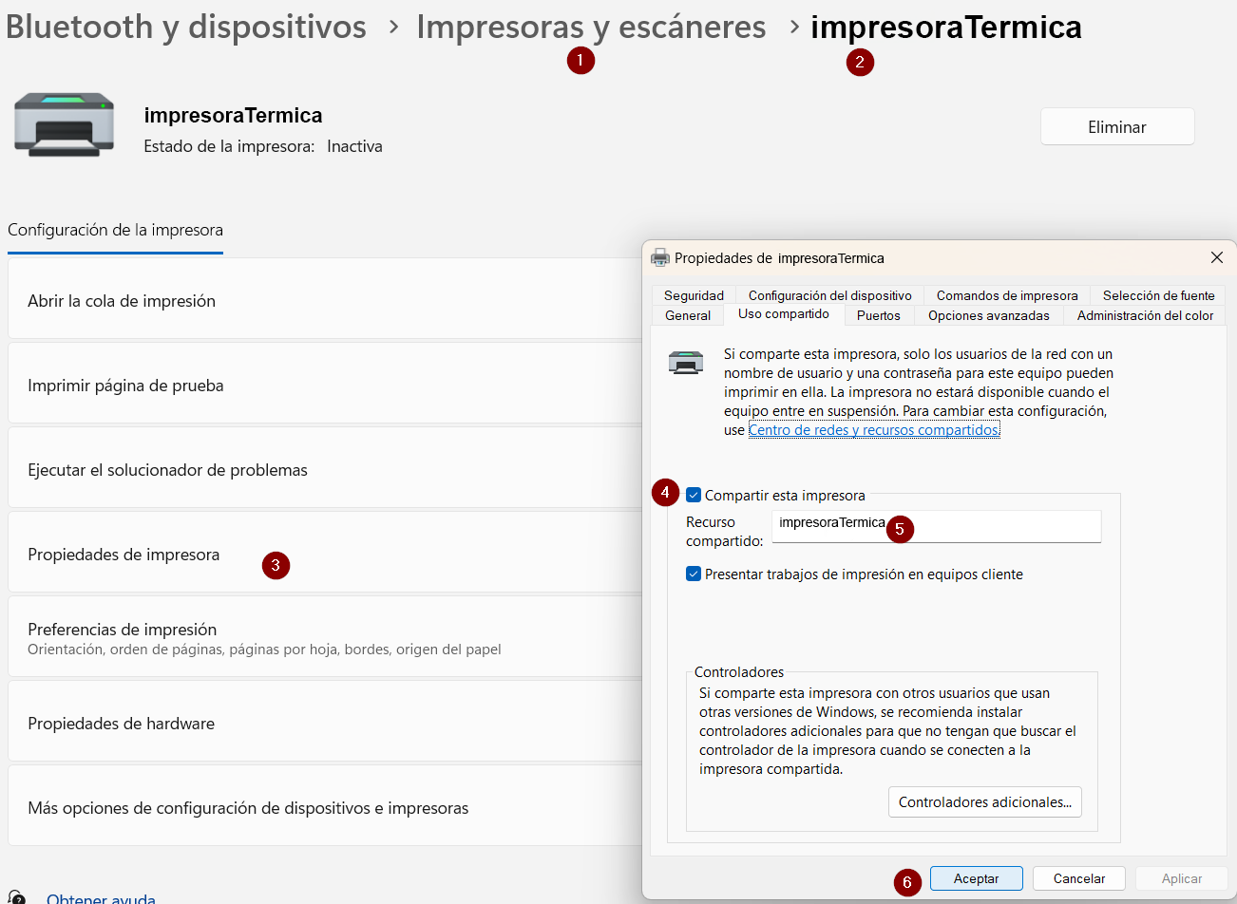Viewport: 1237px width, 904px height.
Task: Click the printer icon in the Properties dialog body
Action: pos(686,363)
